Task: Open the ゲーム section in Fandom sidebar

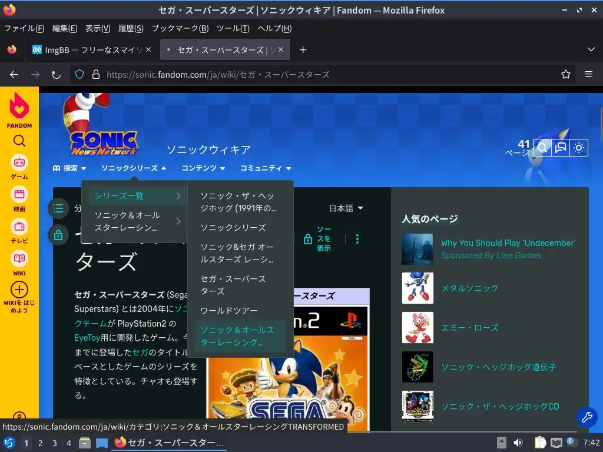Action: (19, 167)
